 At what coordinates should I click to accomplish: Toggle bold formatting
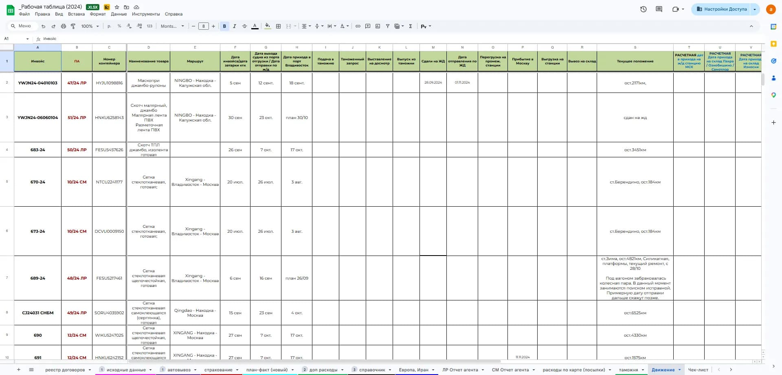coord(224,26)
